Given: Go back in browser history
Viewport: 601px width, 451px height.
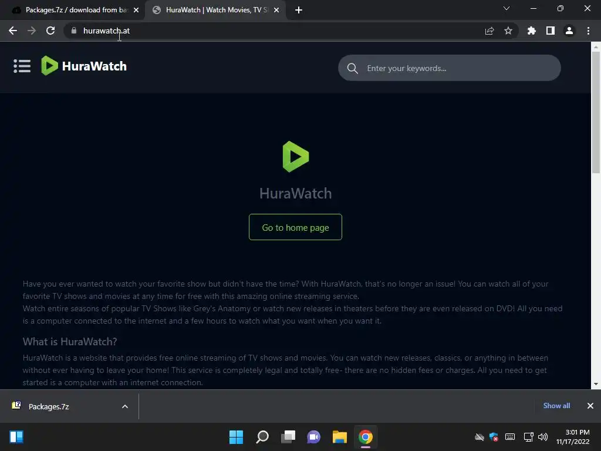Looking at the screenshot, I should pos(13,31).
